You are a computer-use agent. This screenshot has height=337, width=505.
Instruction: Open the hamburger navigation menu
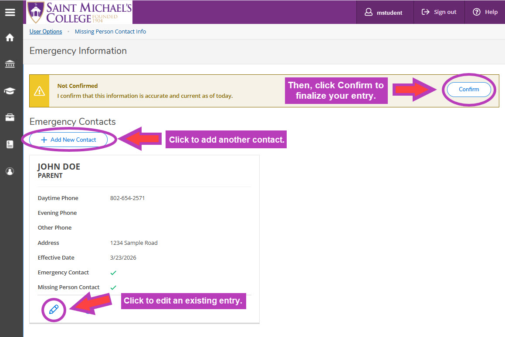coord(10,12)
